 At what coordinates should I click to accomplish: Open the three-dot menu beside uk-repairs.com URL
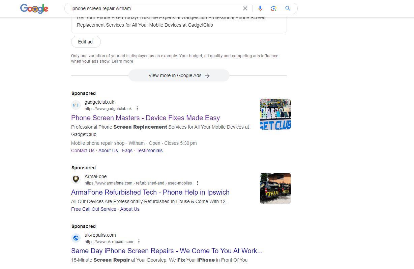click(139, 241)
